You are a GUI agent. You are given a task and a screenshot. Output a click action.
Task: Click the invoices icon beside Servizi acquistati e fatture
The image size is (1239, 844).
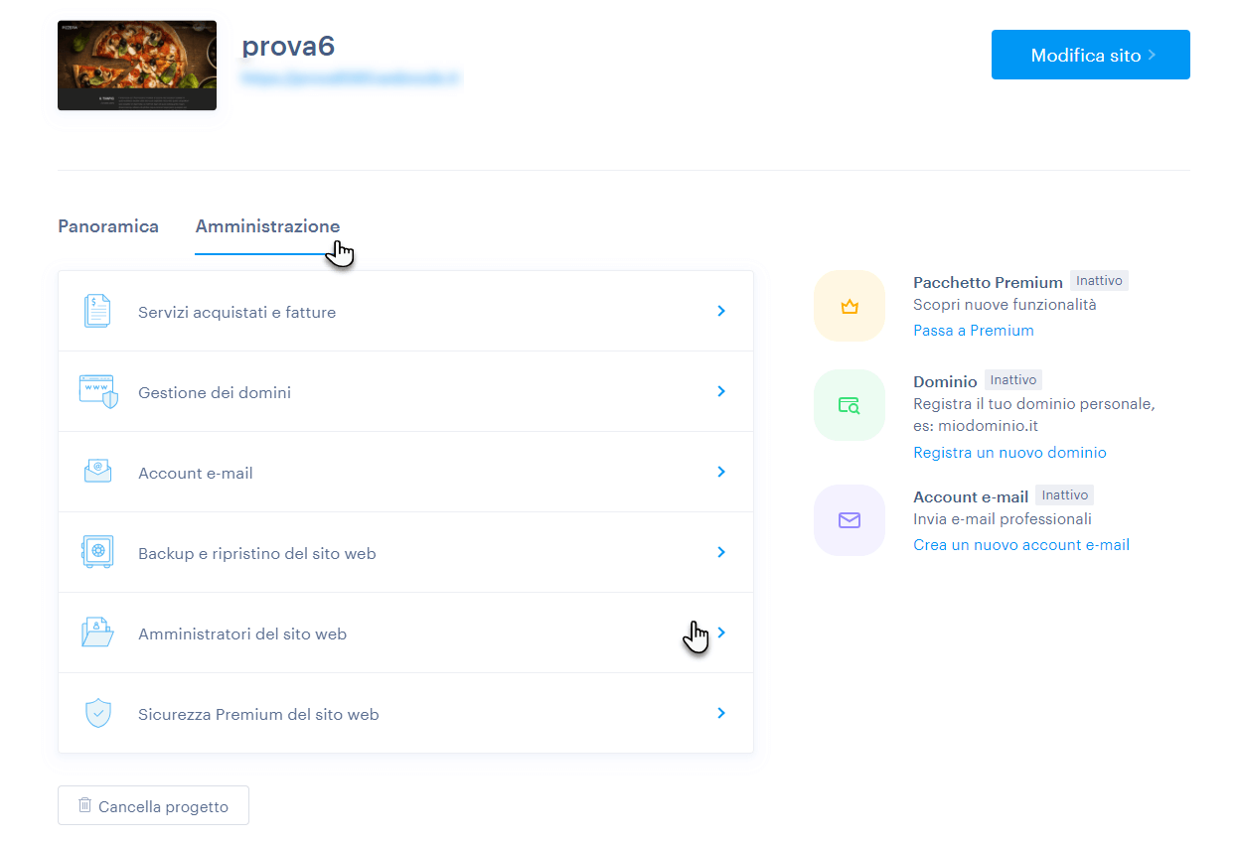pos(97,312)
